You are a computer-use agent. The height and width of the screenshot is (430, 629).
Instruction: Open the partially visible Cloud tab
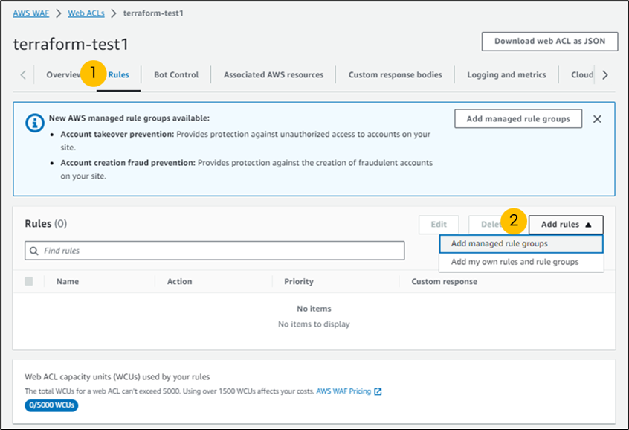pos(581,74)
